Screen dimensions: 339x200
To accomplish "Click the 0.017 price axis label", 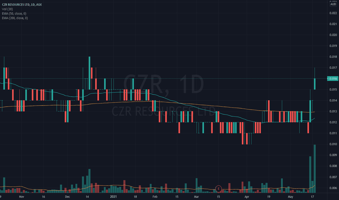I will pyautogui.click(x=333, y=68).
